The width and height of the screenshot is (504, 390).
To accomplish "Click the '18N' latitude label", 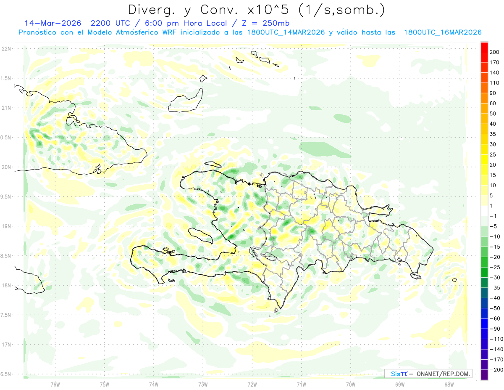I will click(x=6, y=285).
